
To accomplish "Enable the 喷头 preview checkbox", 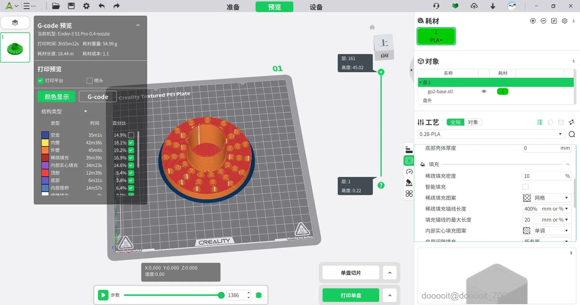I will [x=89, y=81].
